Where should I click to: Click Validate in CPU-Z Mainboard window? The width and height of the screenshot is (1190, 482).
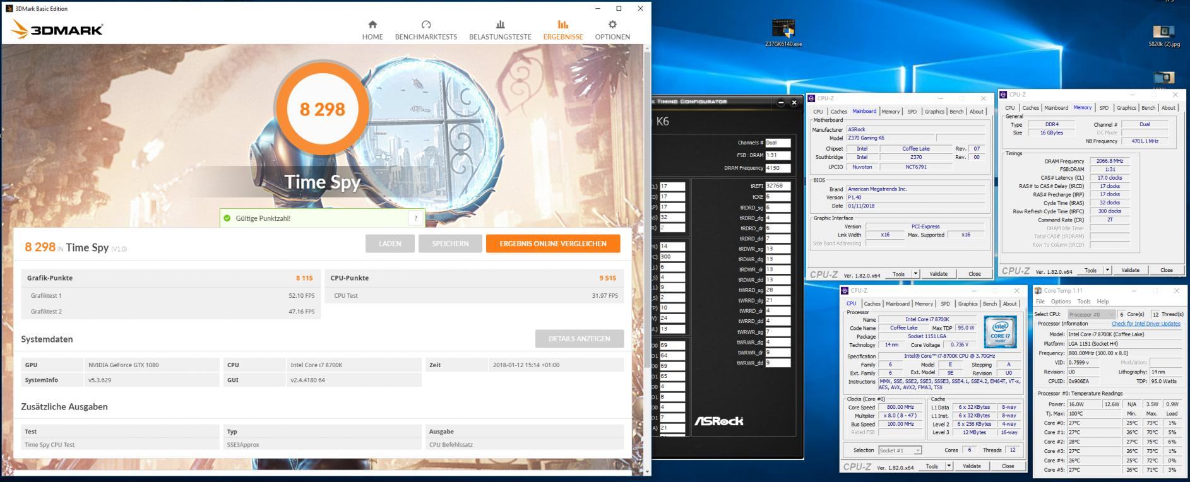click(939, 274)
